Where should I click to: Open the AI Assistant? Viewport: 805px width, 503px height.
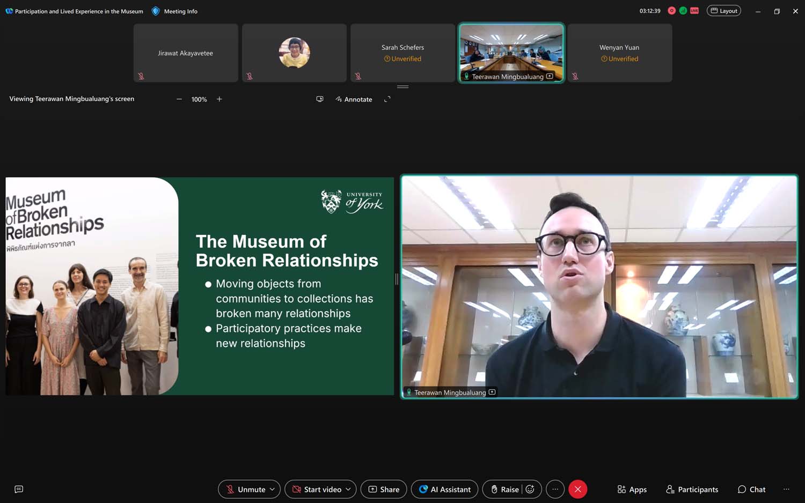[444, 489]
